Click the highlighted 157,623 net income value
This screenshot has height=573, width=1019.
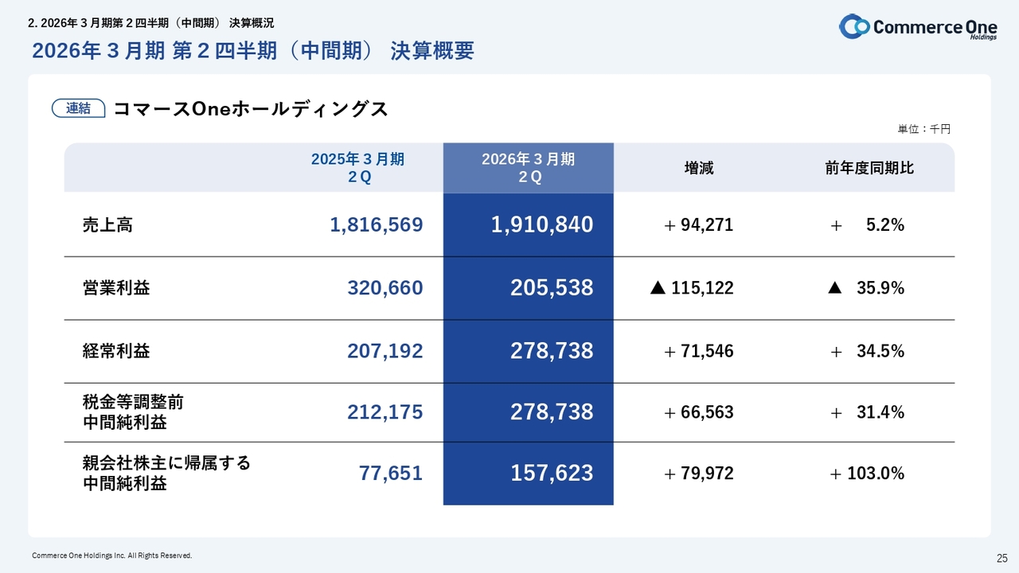coord(551,474)
